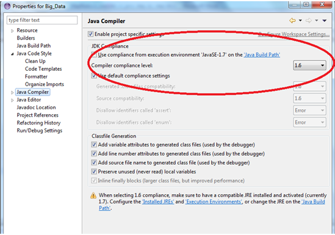Toggle Inline finally blocks checkbox
Image resolution: width=335 pixels, height=235 pixels.
pyautogui.click(x=94, y=181)
